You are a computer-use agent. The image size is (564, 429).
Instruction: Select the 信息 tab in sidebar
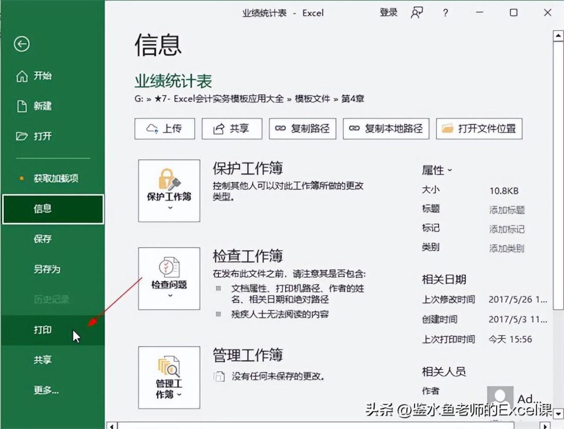point(53,209)
